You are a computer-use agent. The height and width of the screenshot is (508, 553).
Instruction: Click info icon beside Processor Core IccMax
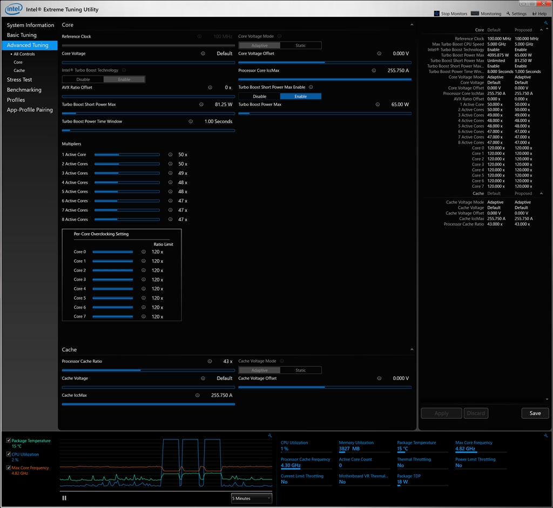[x=374, y=71]
